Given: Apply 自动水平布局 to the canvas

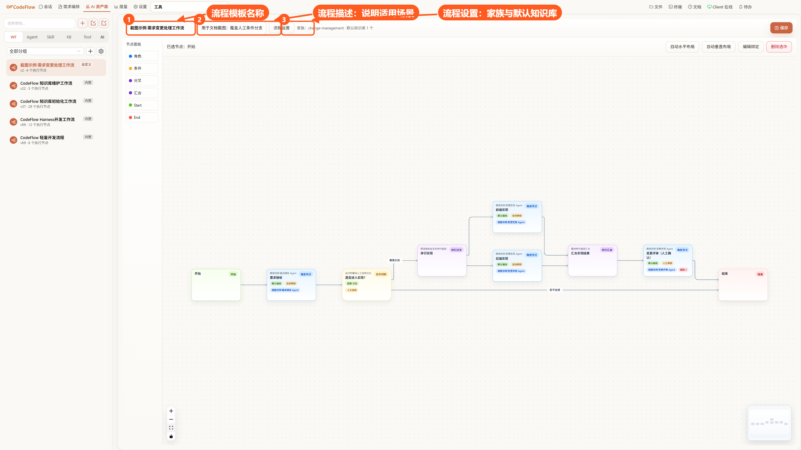Looking at the screenshot, I should pyautogui.click(x=682, y=47).
